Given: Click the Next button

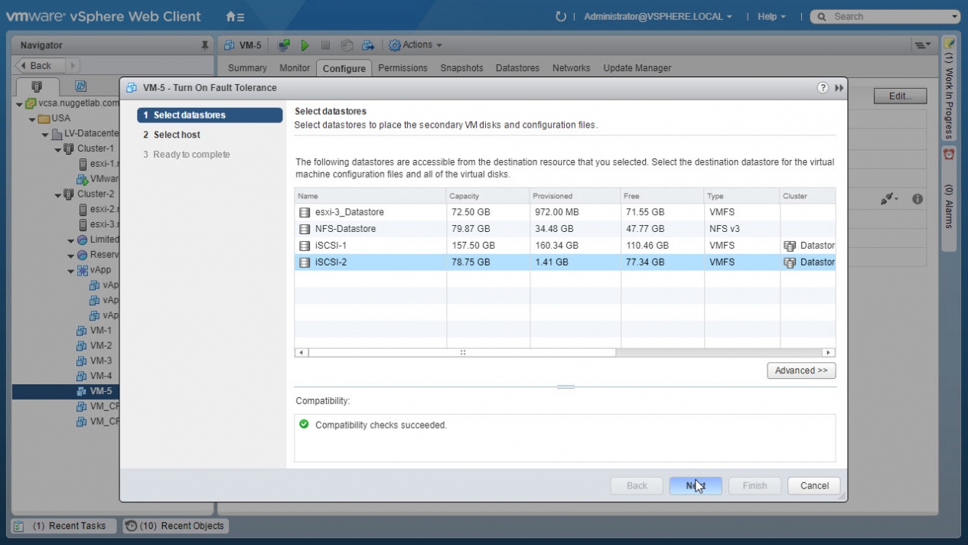Looking at the screenshot, I should tap(695, 485).
